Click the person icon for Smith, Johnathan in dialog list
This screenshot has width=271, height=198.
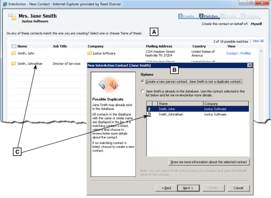(149, 114)
